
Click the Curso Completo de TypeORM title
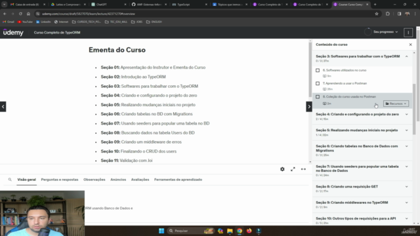[x=57, y=32]
